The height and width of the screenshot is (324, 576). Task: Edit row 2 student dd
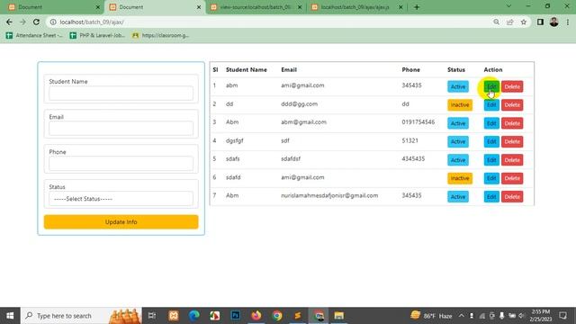491,105
